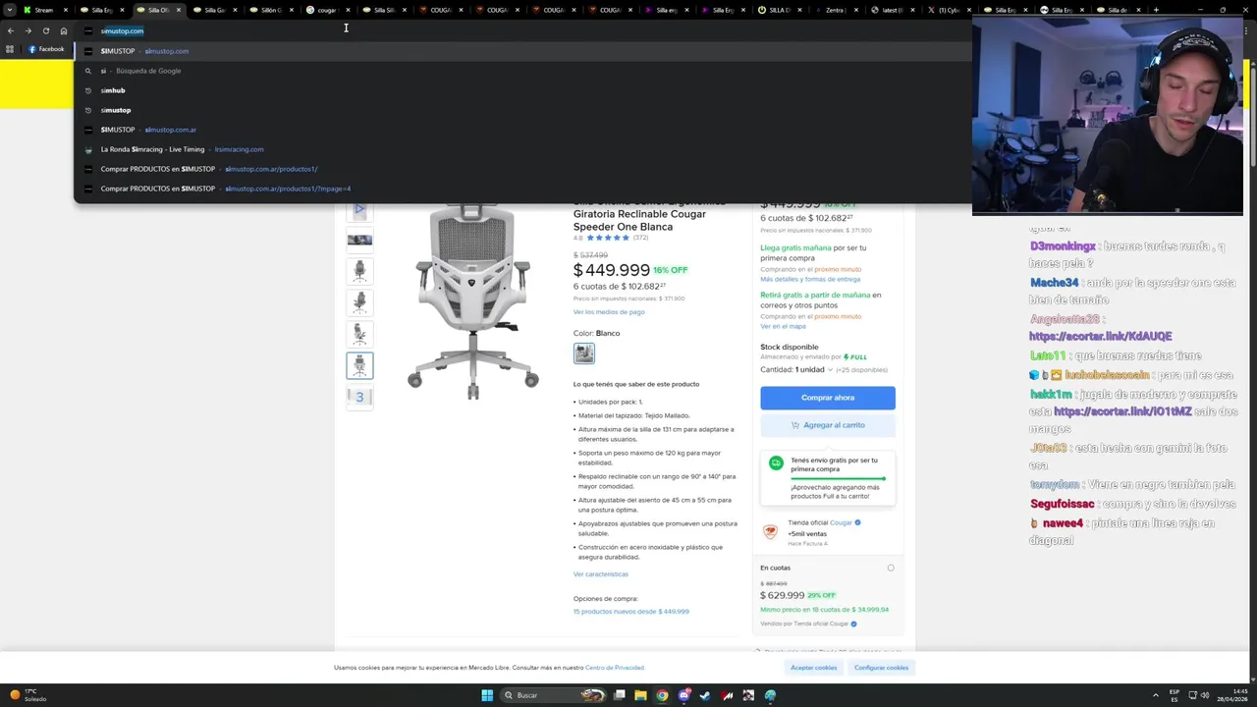Select the simustop.com.ar/productos1/ suggestion
The height and width of the screenshot is (707, 1257).
(x=522, y=169)
